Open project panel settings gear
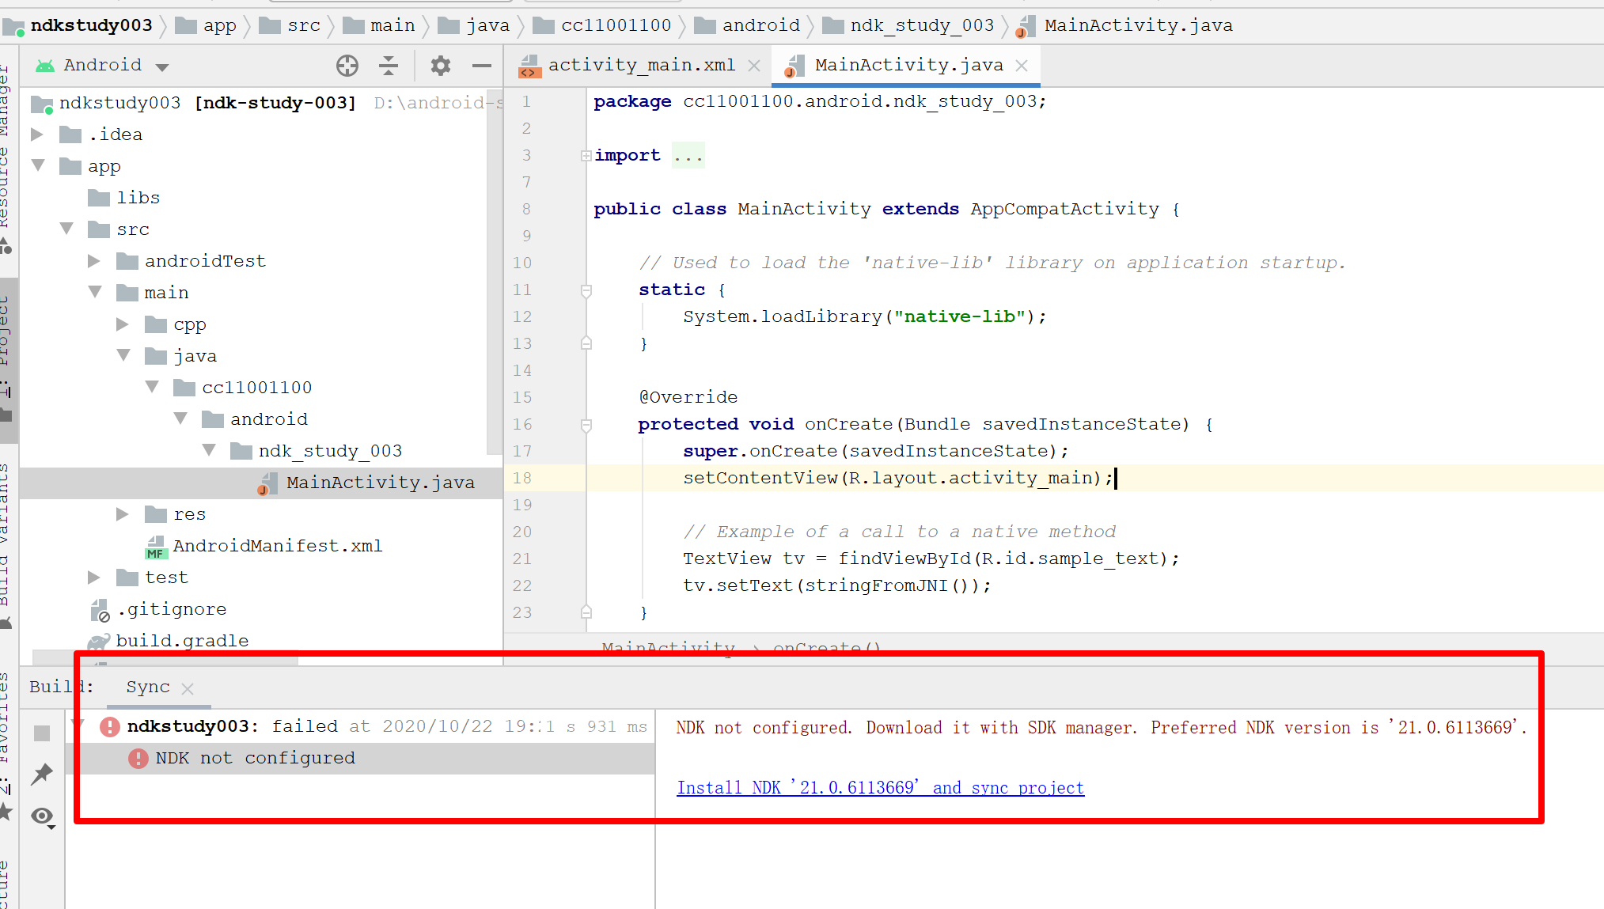This screenshot has width=1604, height=909. (x=441, y=66)
